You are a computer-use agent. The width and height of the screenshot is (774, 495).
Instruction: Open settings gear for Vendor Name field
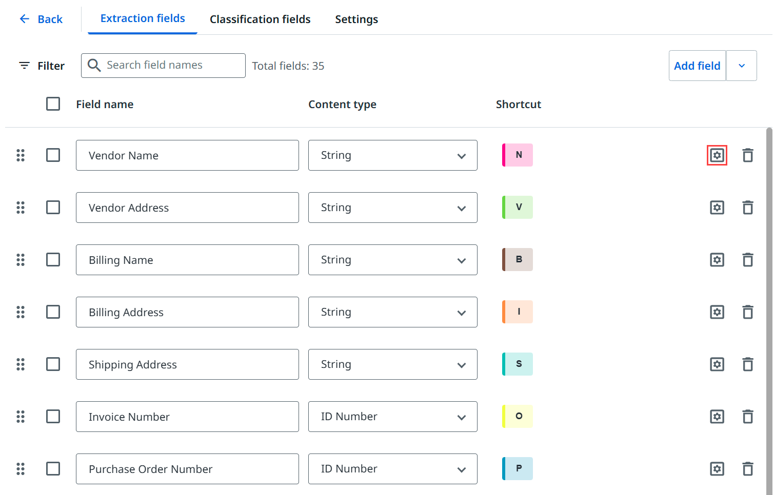click(717, 155)
